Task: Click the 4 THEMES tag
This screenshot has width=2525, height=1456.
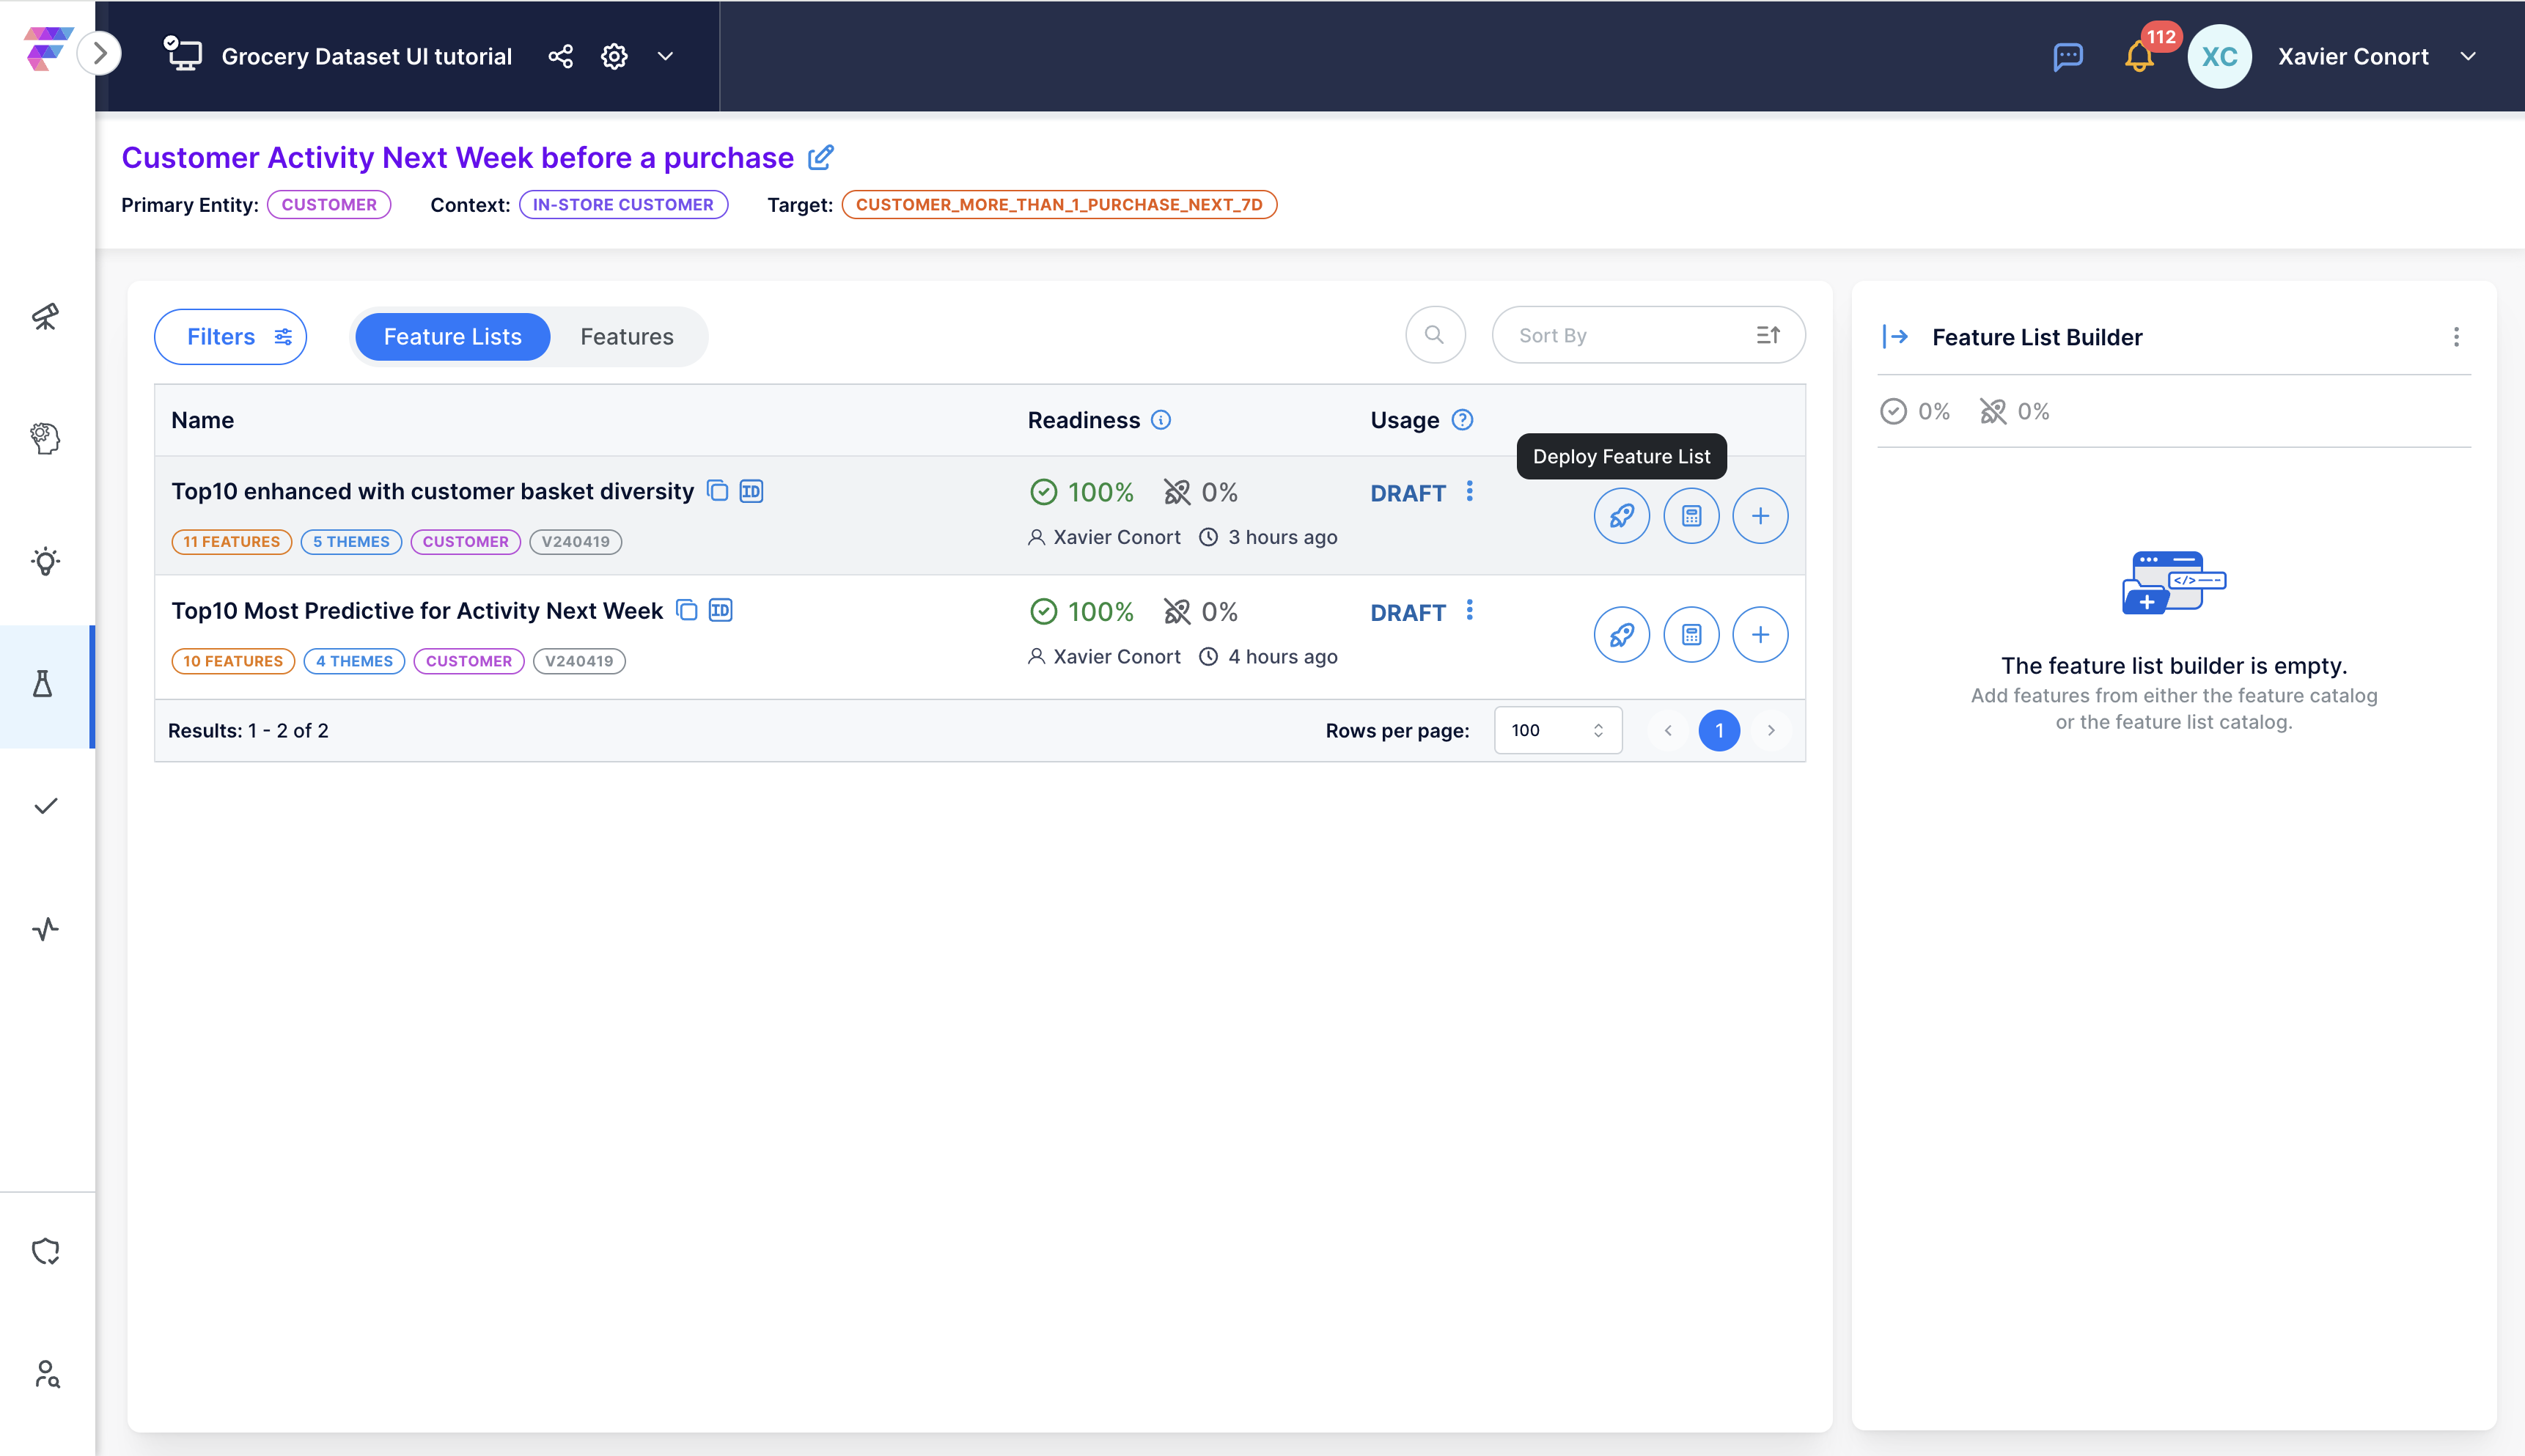Action: tap(354, 661)
